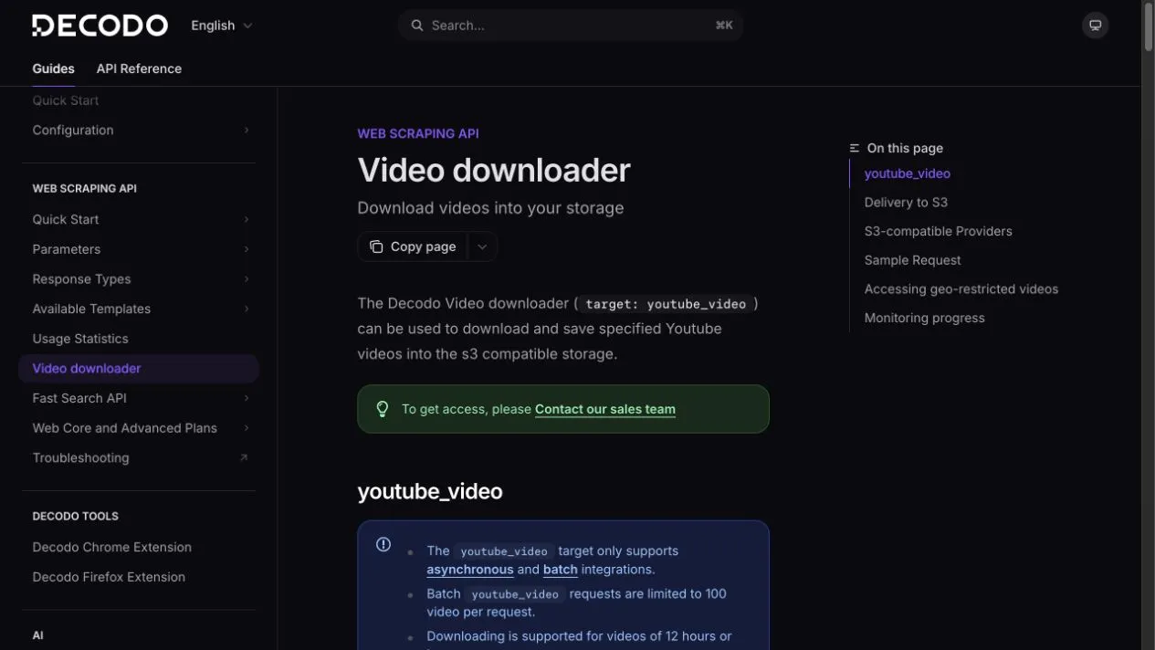This screenshot has width=1155, height=650.
Task: Expand the Configuration section chevron
Action: [x=246, y=131]
